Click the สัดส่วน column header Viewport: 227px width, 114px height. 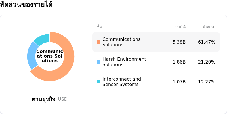(x=209, y=27)
